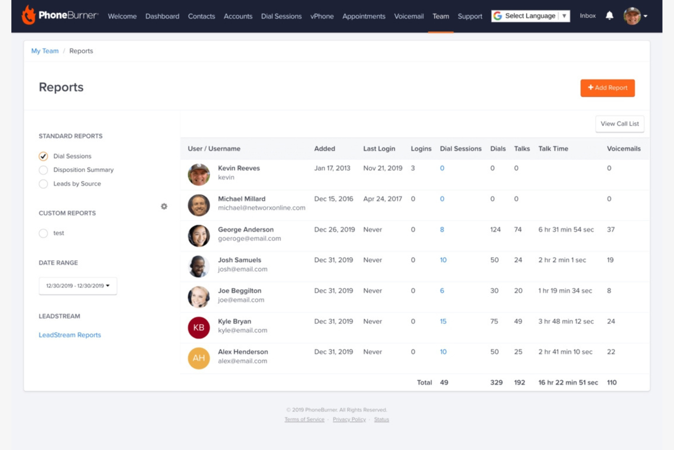Image resolution: width=674 pixels, height=450 pixels.
Task: Select the Dial Sessions standard report
Action: [43, 156]
